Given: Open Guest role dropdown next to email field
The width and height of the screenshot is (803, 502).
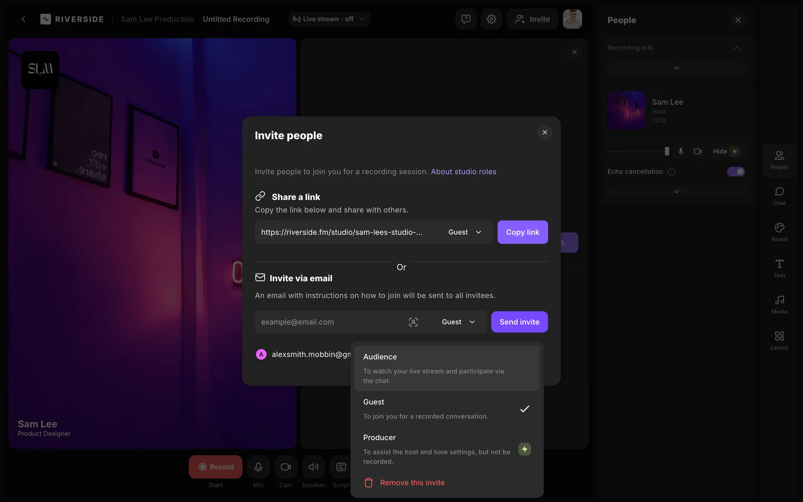Looking at the screenshot, I should (x=458, y=322).
